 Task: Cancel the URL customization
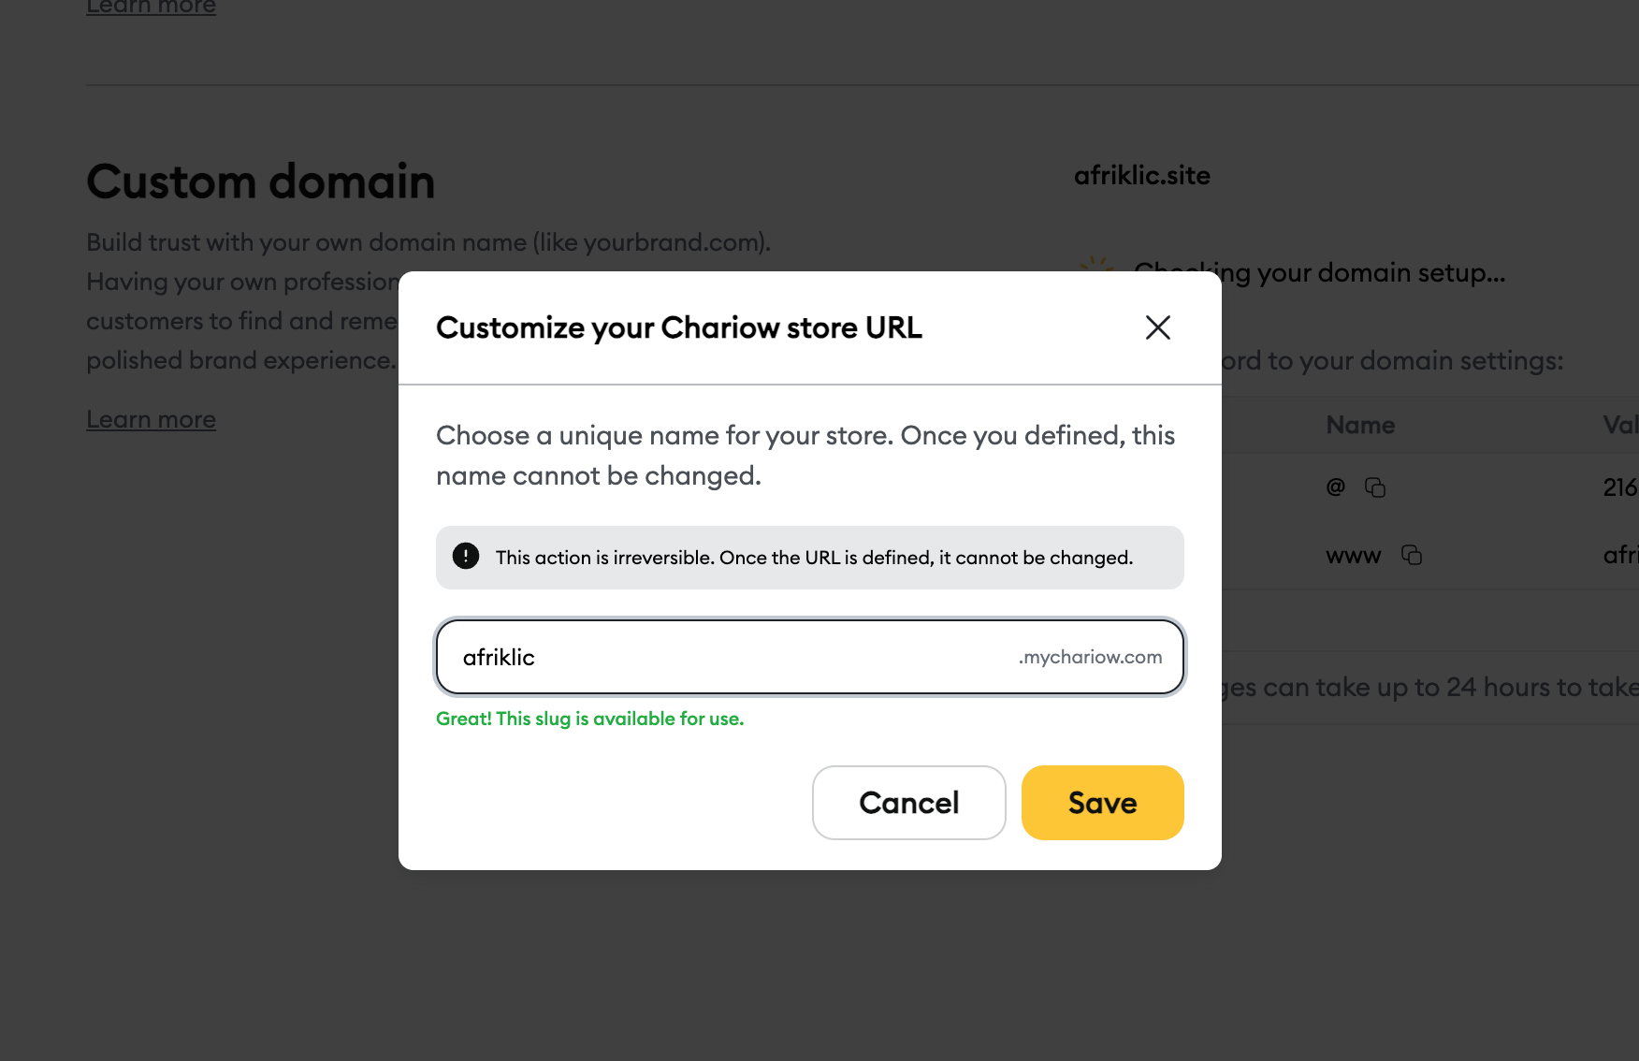(x=908, y=803)
